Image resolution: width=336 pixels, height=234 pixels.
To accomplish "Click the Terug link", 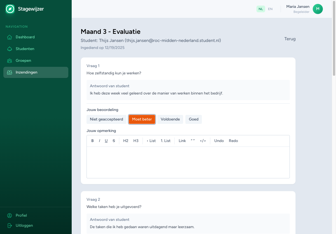I will point(290,39).
